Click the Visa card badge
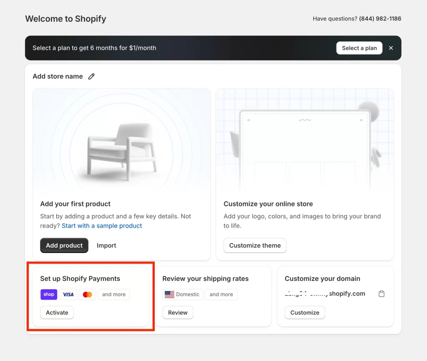Viewport: 427px width, 361px height. pyautogui.click(x=68, y=294)
